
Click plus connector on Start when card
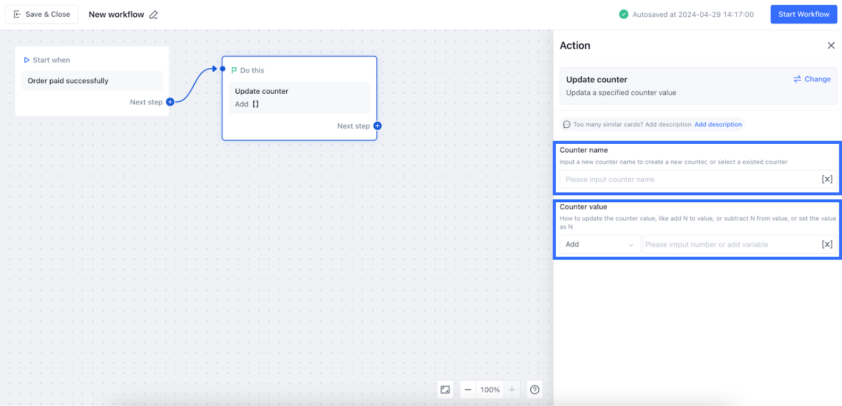click(170, 102)
